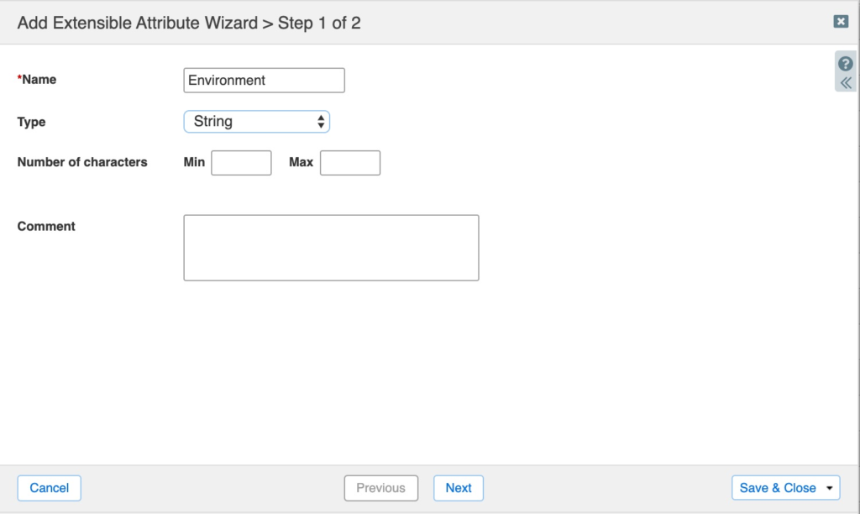Collapse the help panel double chevron
Viewport: 860px width, 514px height.
[846, 82]
